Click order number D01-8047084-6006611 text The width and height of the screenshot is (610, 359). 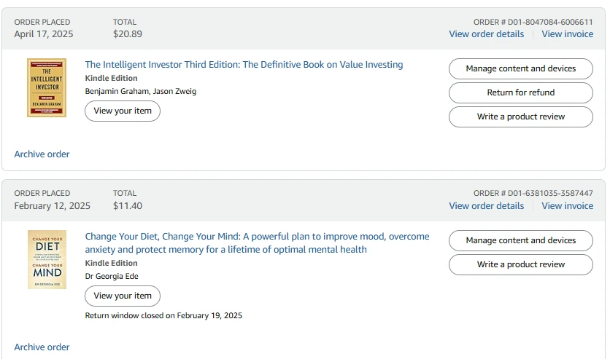(533, 22)
